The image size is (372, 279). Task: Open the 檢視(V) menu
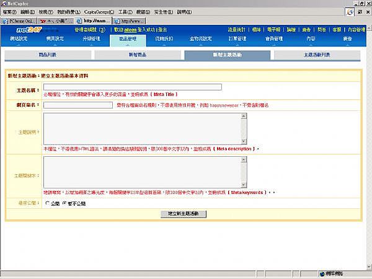(x=46, y=12)
